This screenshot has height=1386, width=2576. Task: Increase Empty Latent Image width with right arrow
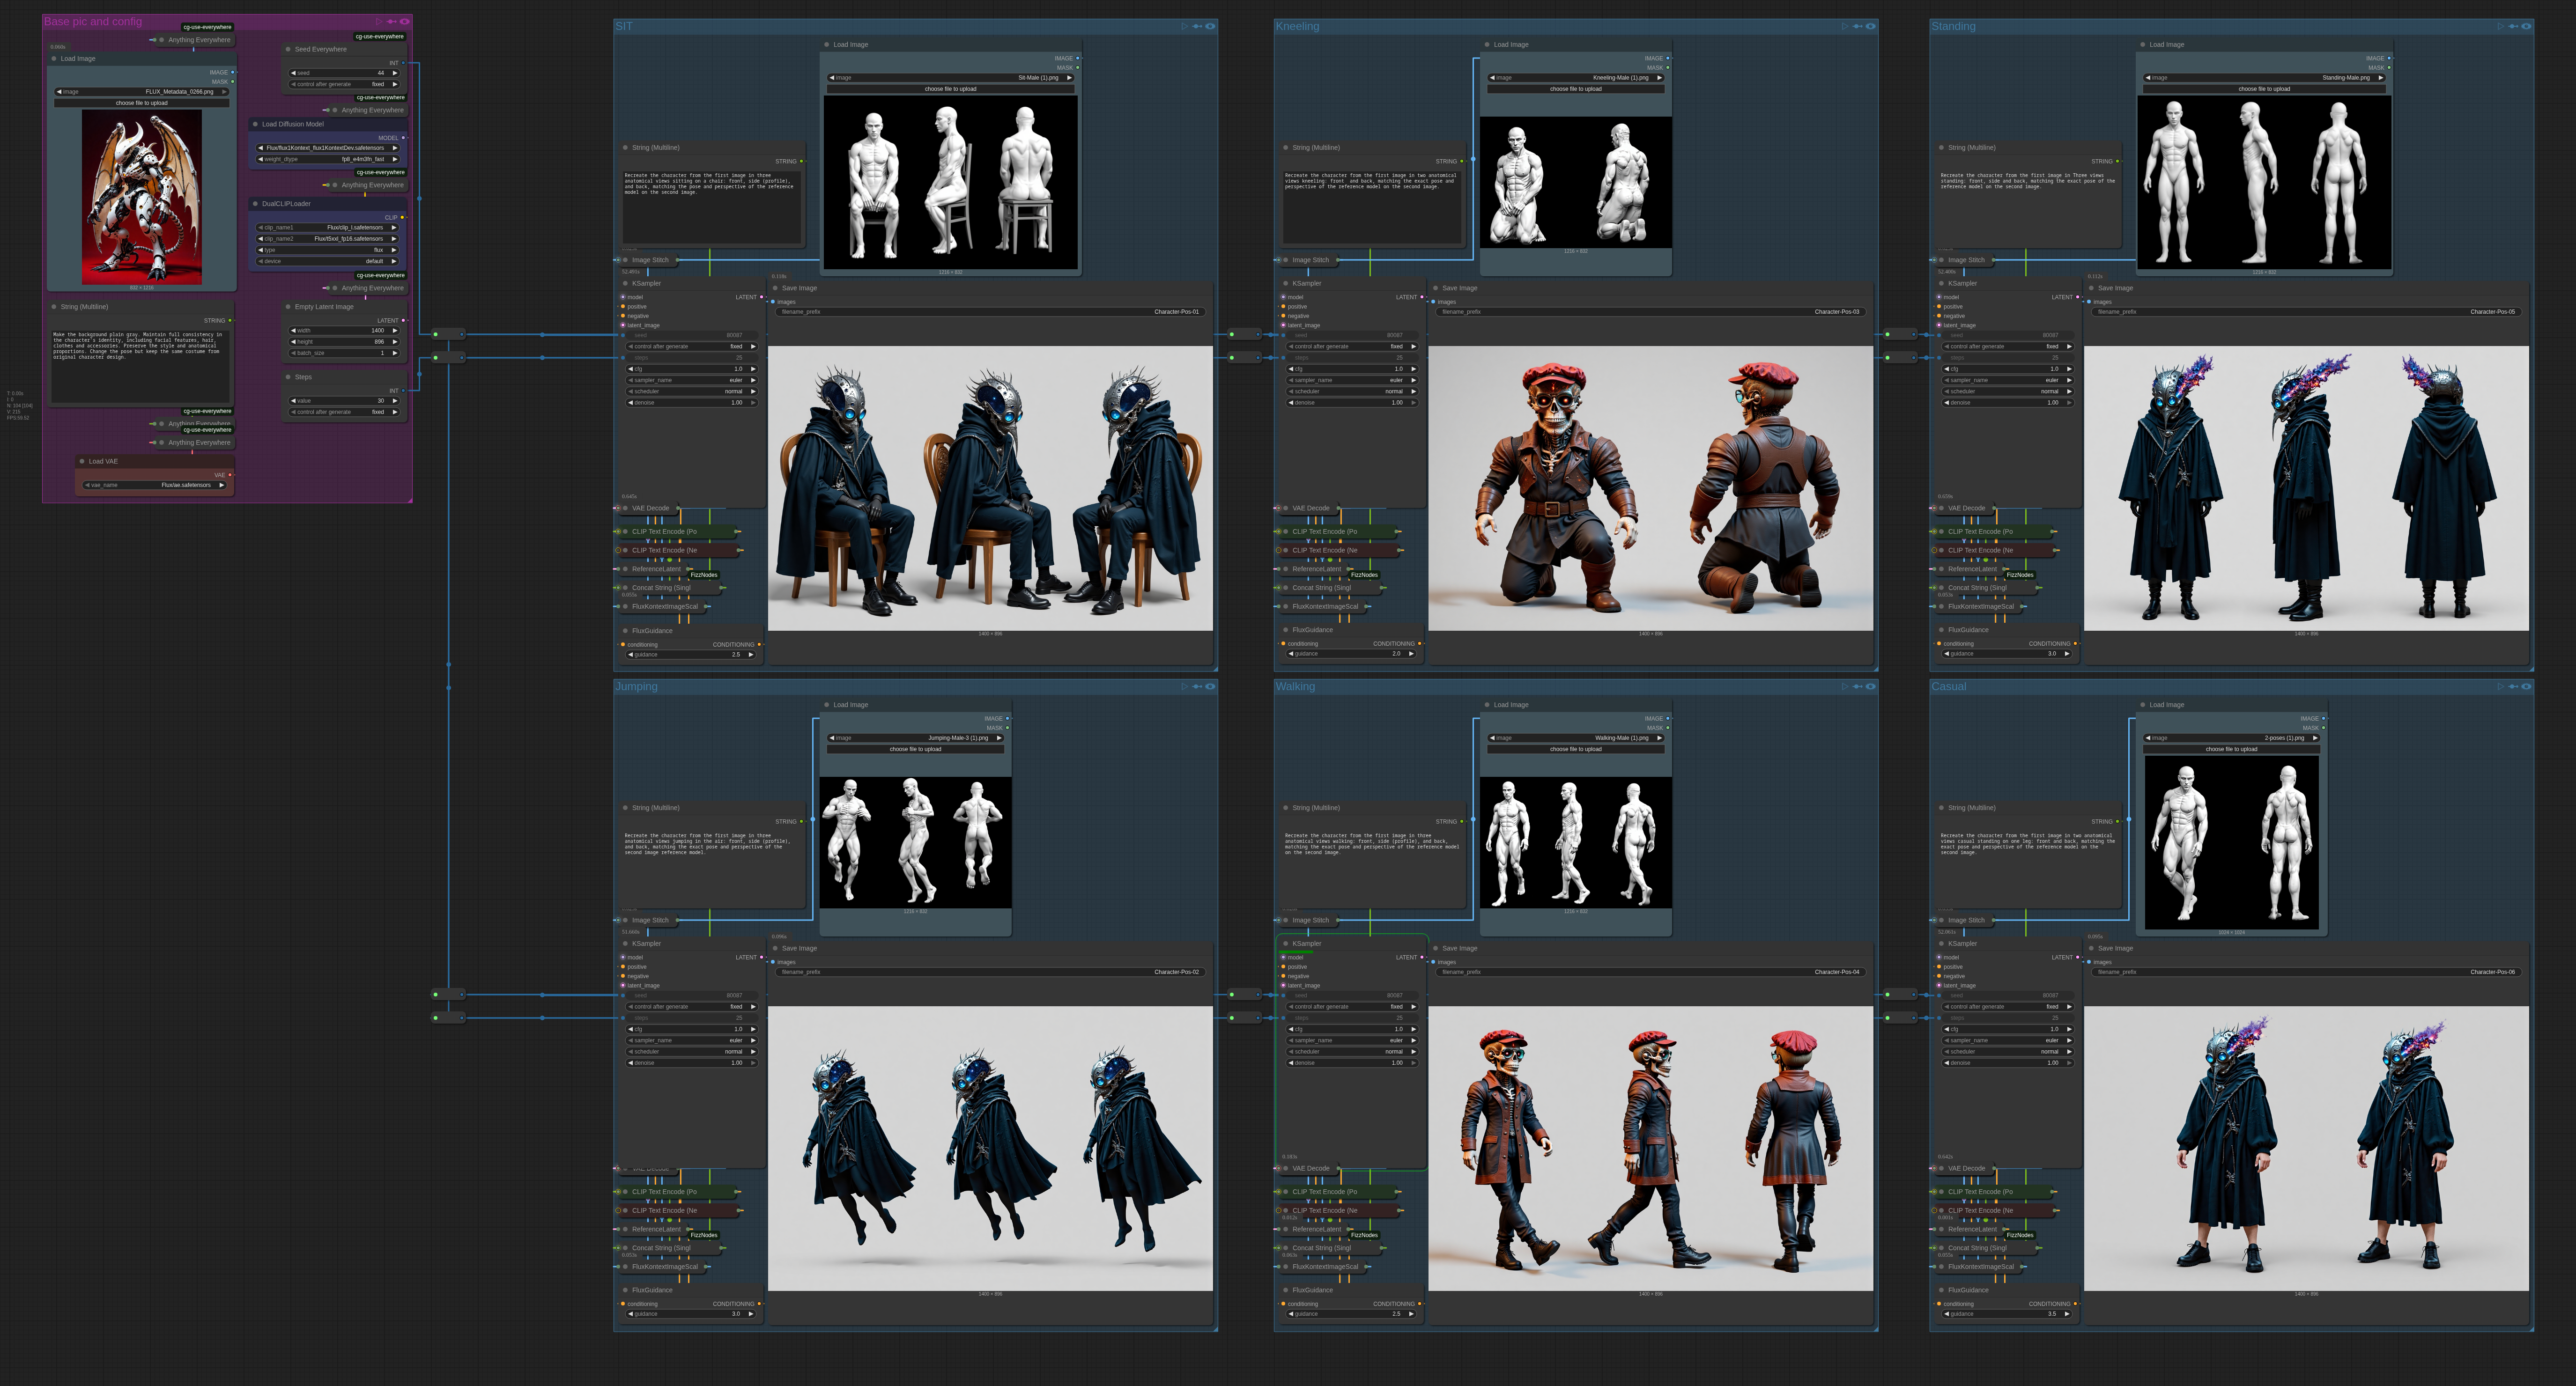pos(395,330)
